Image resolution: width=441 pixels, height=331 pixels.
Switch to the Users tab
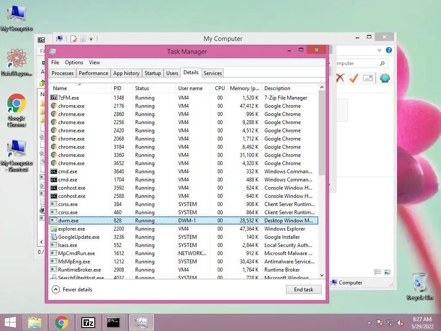(x=172, y=73)
